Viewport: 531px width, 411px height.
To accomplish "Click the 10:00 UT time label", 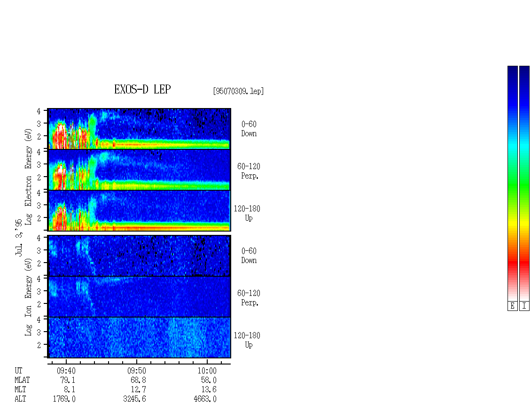I will coord(207,371).
